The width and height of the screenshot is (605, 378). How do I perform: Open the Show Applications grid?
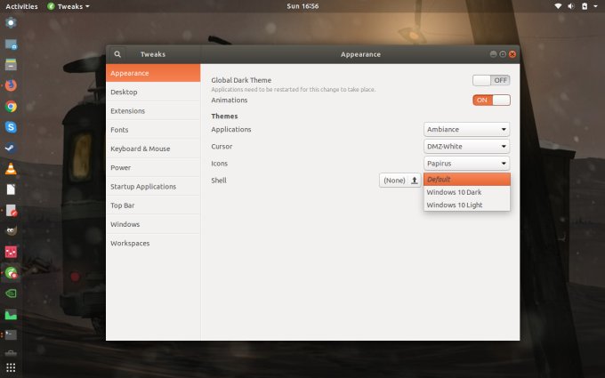click(11, 366)
